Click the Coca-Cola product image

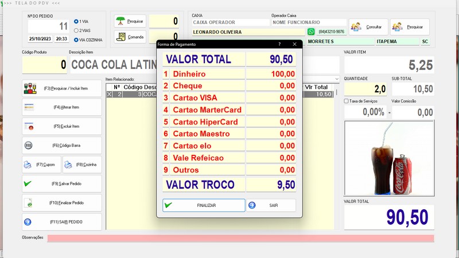pyautogui.click(x=390, y=158)
